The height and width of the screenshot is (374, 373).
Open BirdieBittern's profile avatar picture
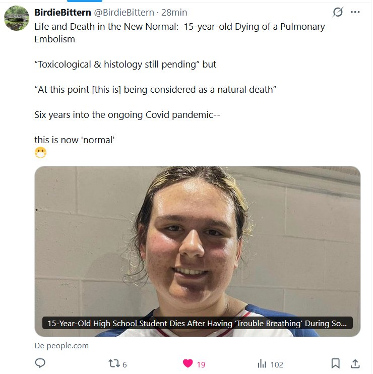17,19
